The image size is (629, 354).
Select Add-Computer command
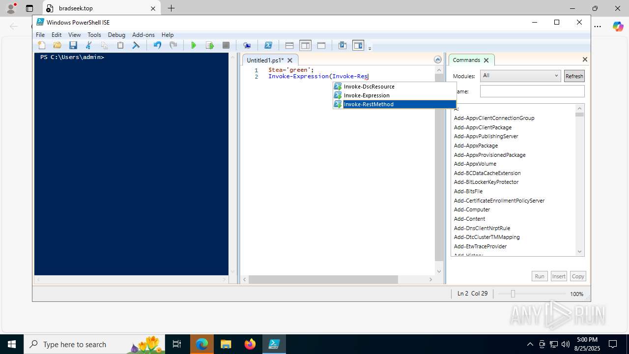(x=472, y=209)
